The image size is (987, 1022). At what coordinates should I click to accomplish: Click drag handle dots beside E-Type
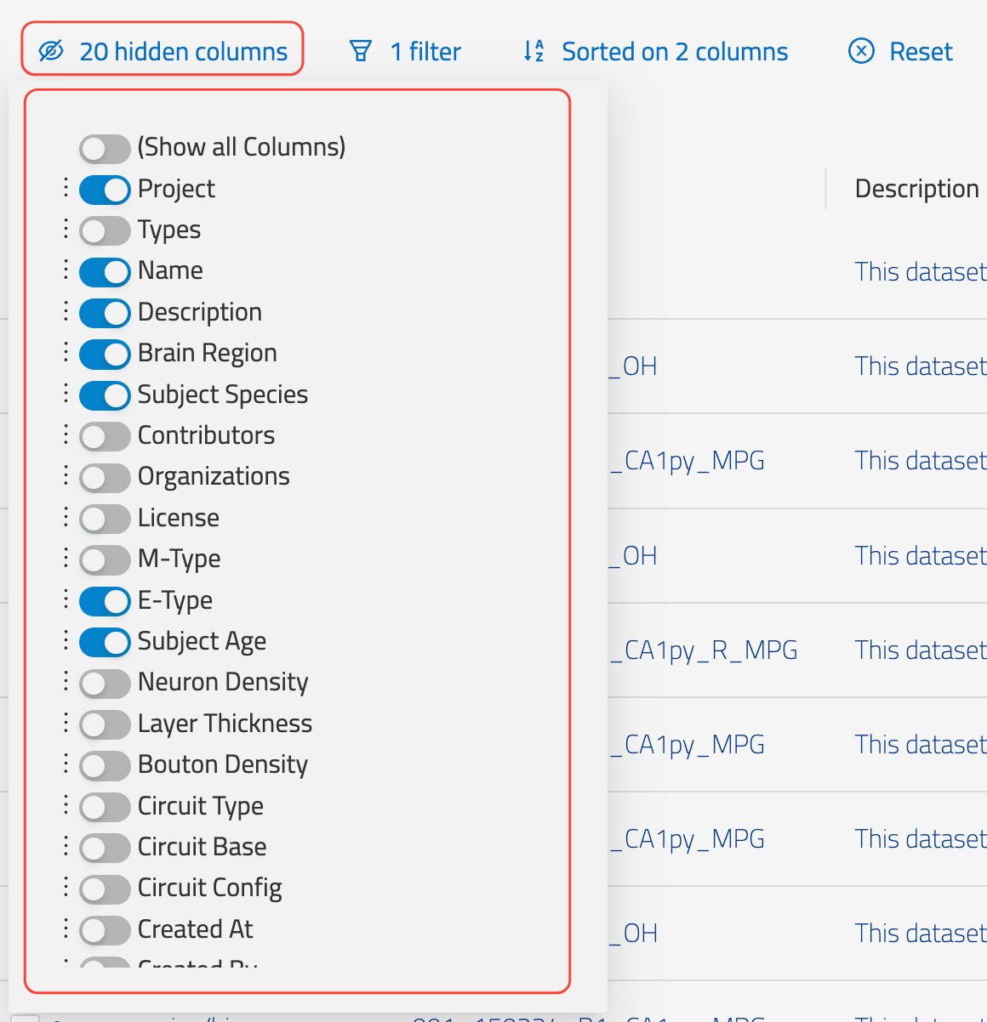click(66, 599)
